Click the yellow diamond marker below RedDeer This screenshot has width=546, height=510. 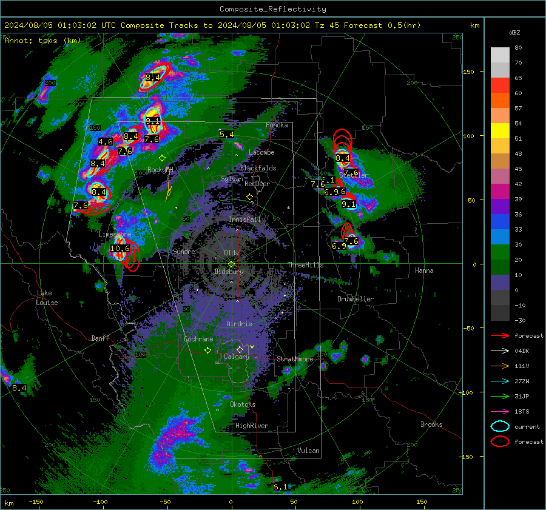pyautogui.click(x=249, y=197)
